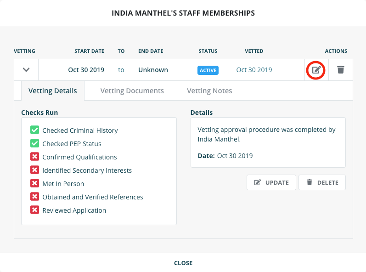Click the Met In Person X icon
The width and height of the screenshot is (366, 272).
pos(34,183)
